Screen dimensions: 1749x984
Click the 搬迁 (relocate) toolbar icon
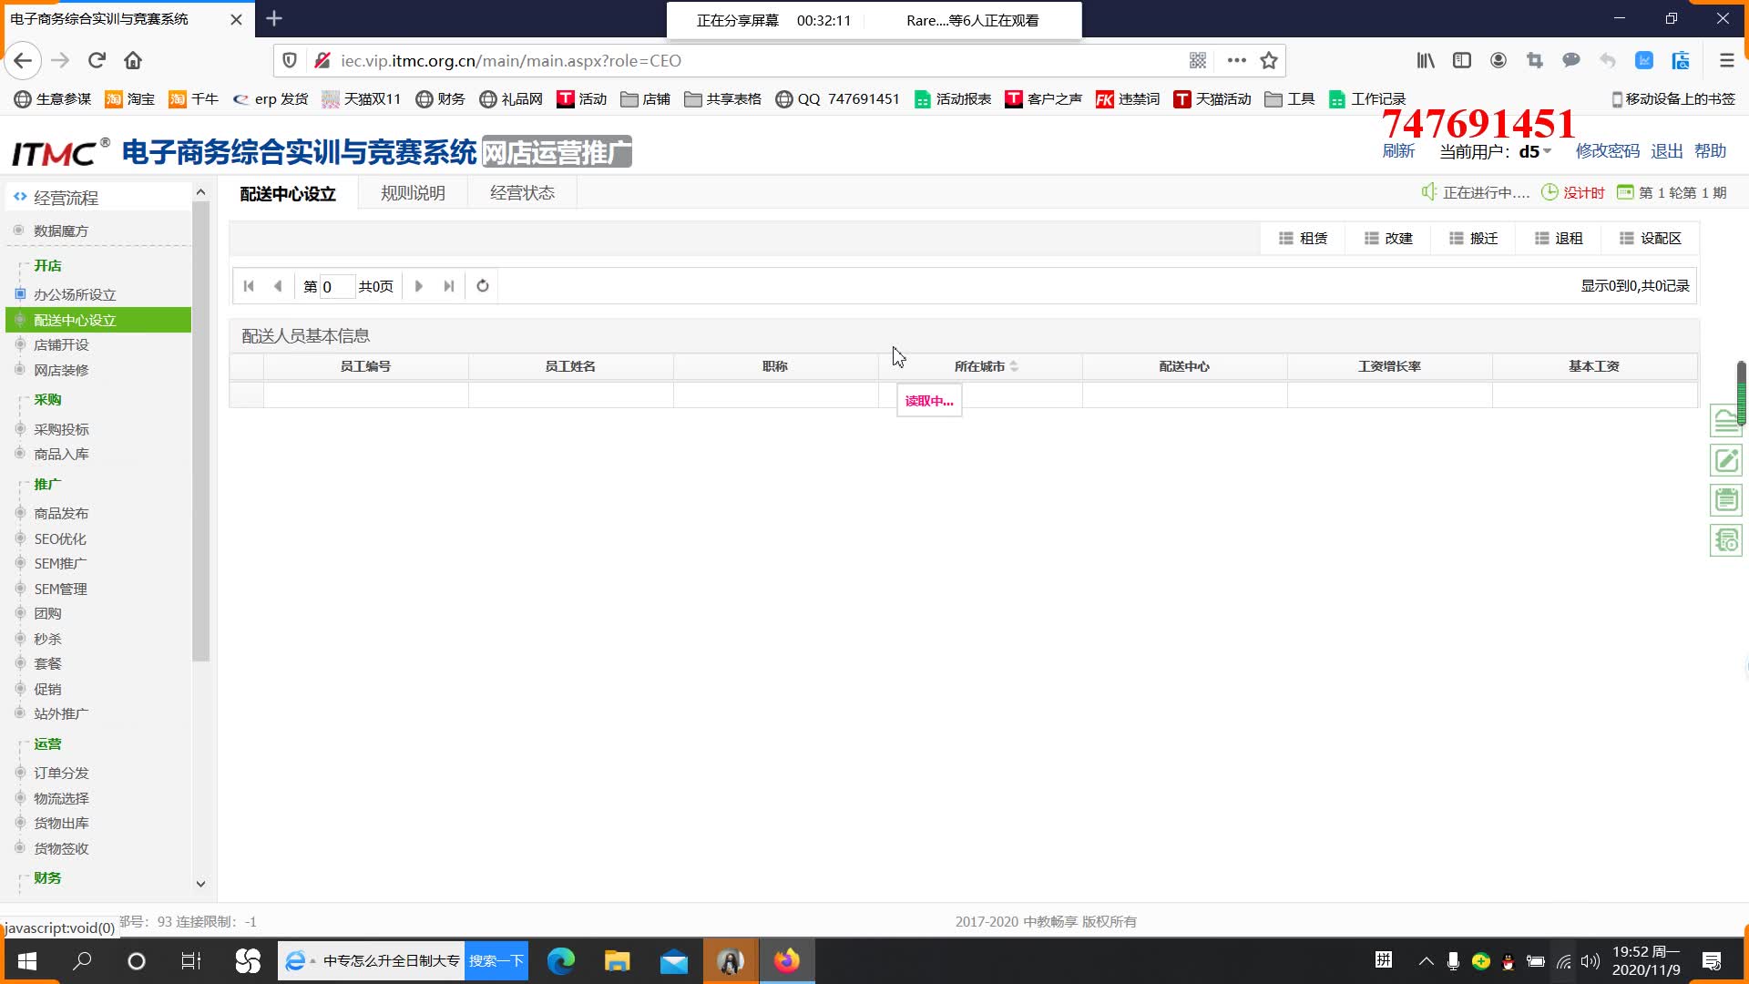[1456, 239]
